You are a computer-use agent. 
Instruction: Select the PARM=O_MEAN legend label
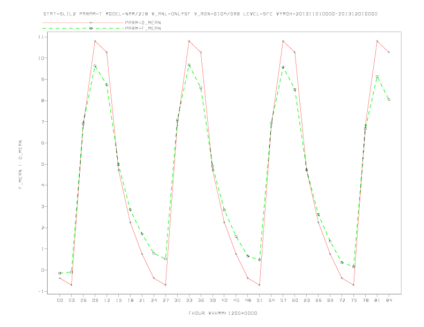(143, 22)
